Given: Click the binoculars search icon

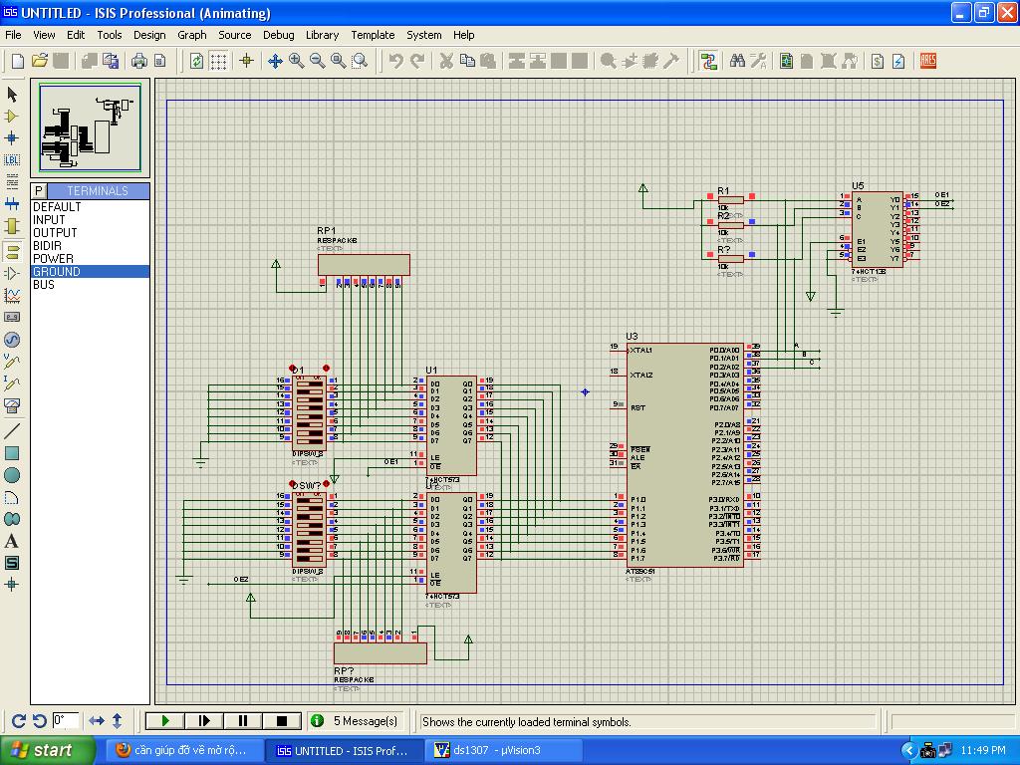Looking at the screenshot, I should click(737, 61).
